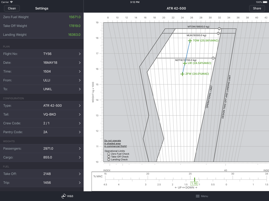The height and width of the screenshot is (201, 269).
Task: Expand the Date row chevron
Action: 80,63
